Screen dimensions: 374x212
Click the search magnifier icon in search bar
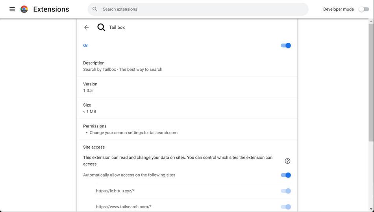pos(95,9)
